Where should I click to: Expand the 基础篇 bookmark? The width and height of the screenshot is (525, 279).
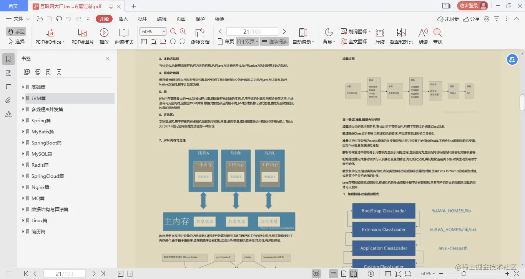pyautogui.click(x=23, y=87)
